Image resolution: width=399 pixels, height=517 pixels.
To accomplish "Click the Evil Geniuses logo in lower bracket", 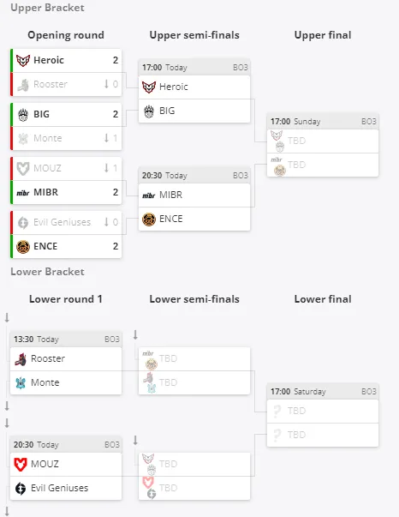I will 21,489.
